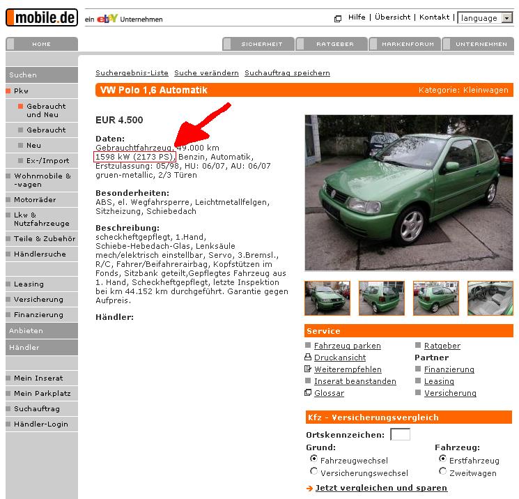This screenshot has height=499, width=519.
Task: Open Händler-Login in sidebar
Action: (x=42, y=424)
